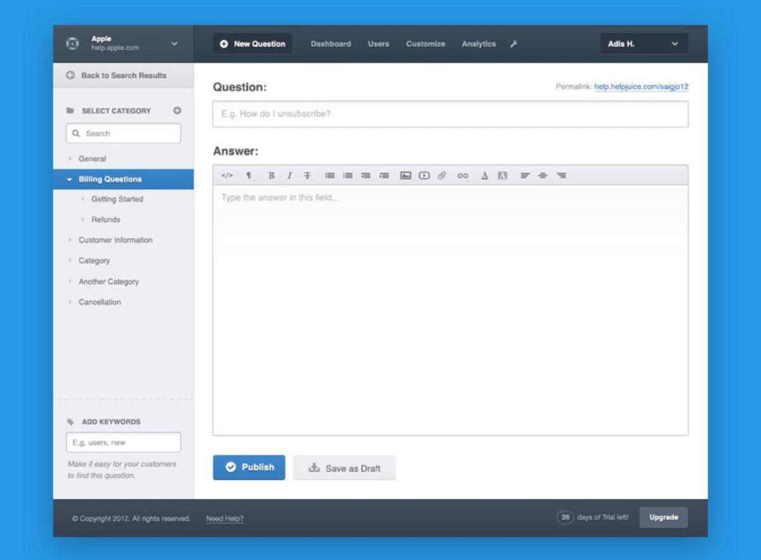Image resolution: width=761 pixels, height=560 pixels.
Task: Attach a file with paperclip icon
Action: (442, 176)
